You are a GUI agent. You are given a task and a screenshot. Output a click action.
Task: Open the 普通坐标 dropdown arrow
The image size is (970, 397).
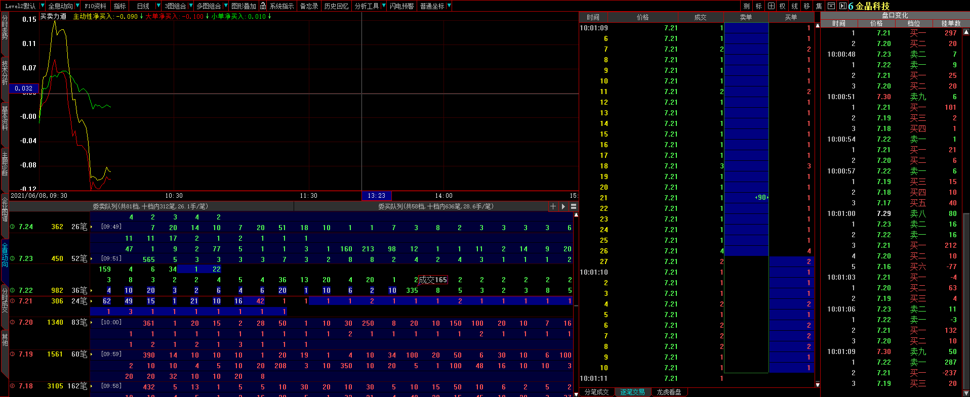[449, 6]
